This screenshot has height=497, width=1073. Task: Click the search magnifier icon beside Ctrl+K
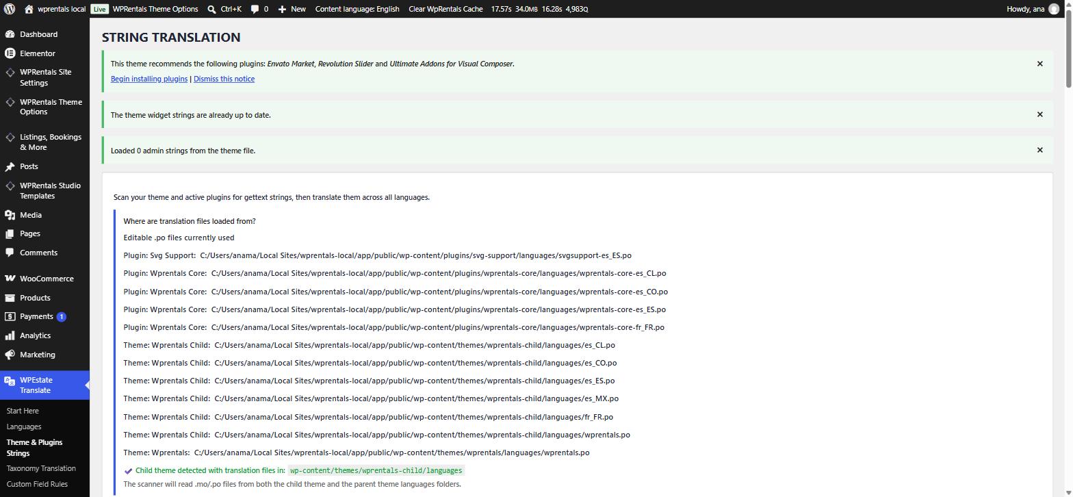(x=212, y=9)
